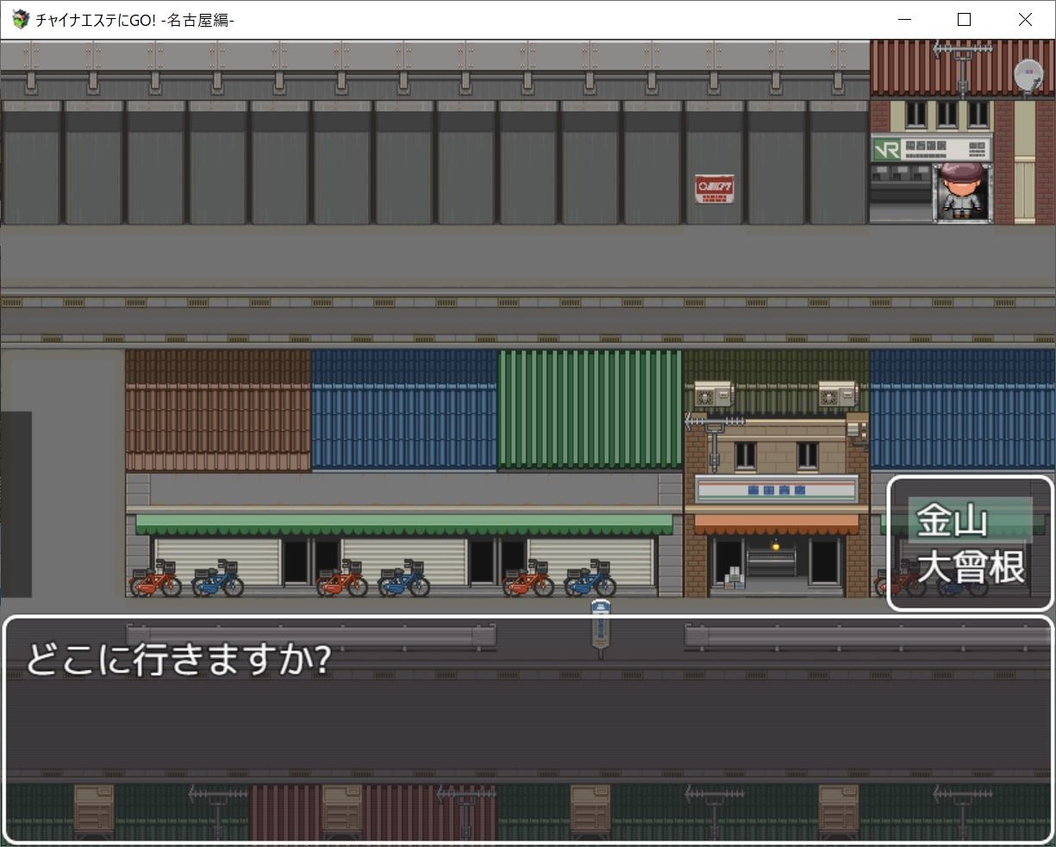Click the JR station name sign
This screenshot has height=847, width=1056.
click(931, 149)
